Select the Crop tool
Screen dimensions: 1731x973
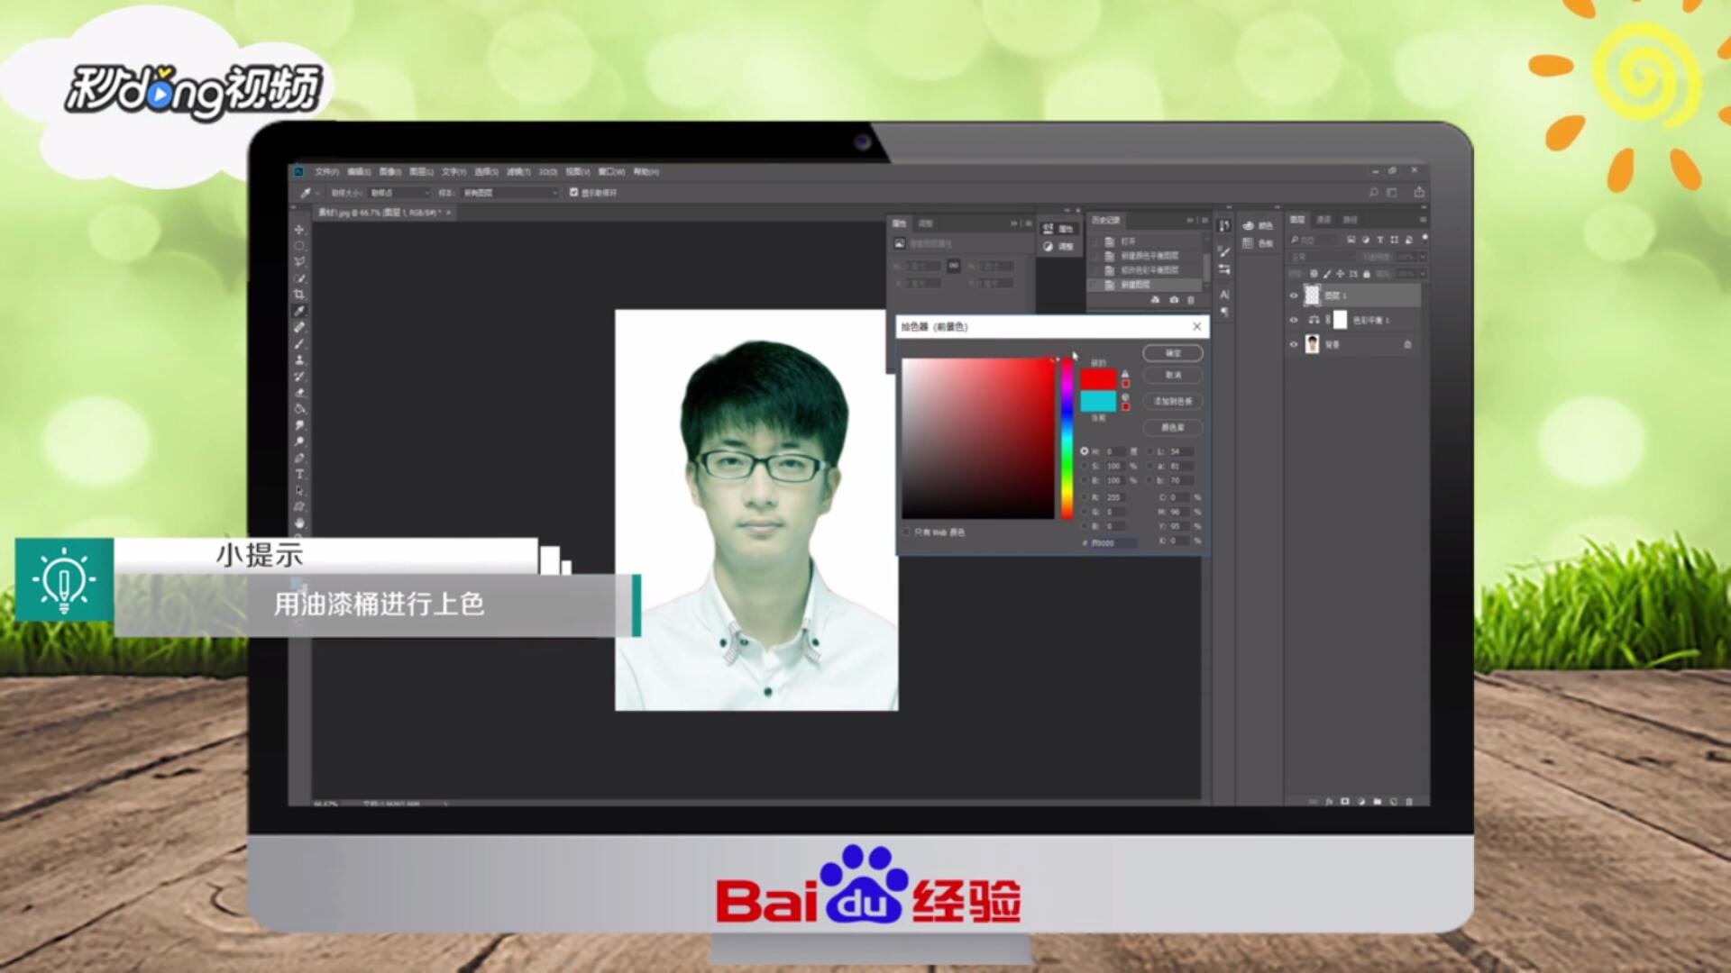coord(299,295)
